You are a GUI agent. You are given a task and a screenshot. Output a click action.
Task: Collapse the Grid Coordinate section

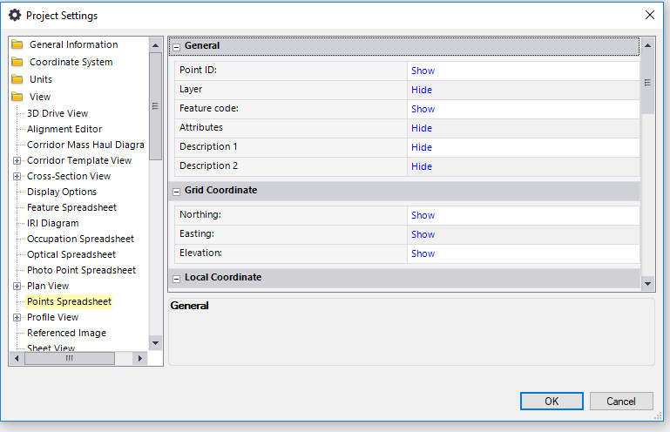(176, 191)
